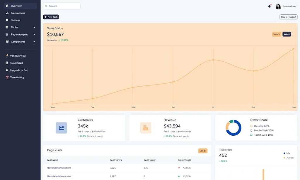Screen dimensions: 300x180
Task: Click the Revenue cash register icon
Action: coord(146,128)
